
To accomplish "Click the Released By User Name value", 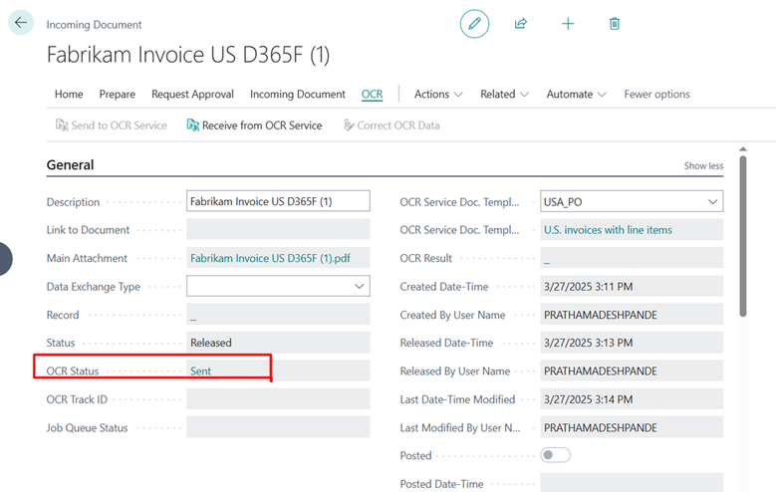I will pyautogui.click(x=601, y=370).
